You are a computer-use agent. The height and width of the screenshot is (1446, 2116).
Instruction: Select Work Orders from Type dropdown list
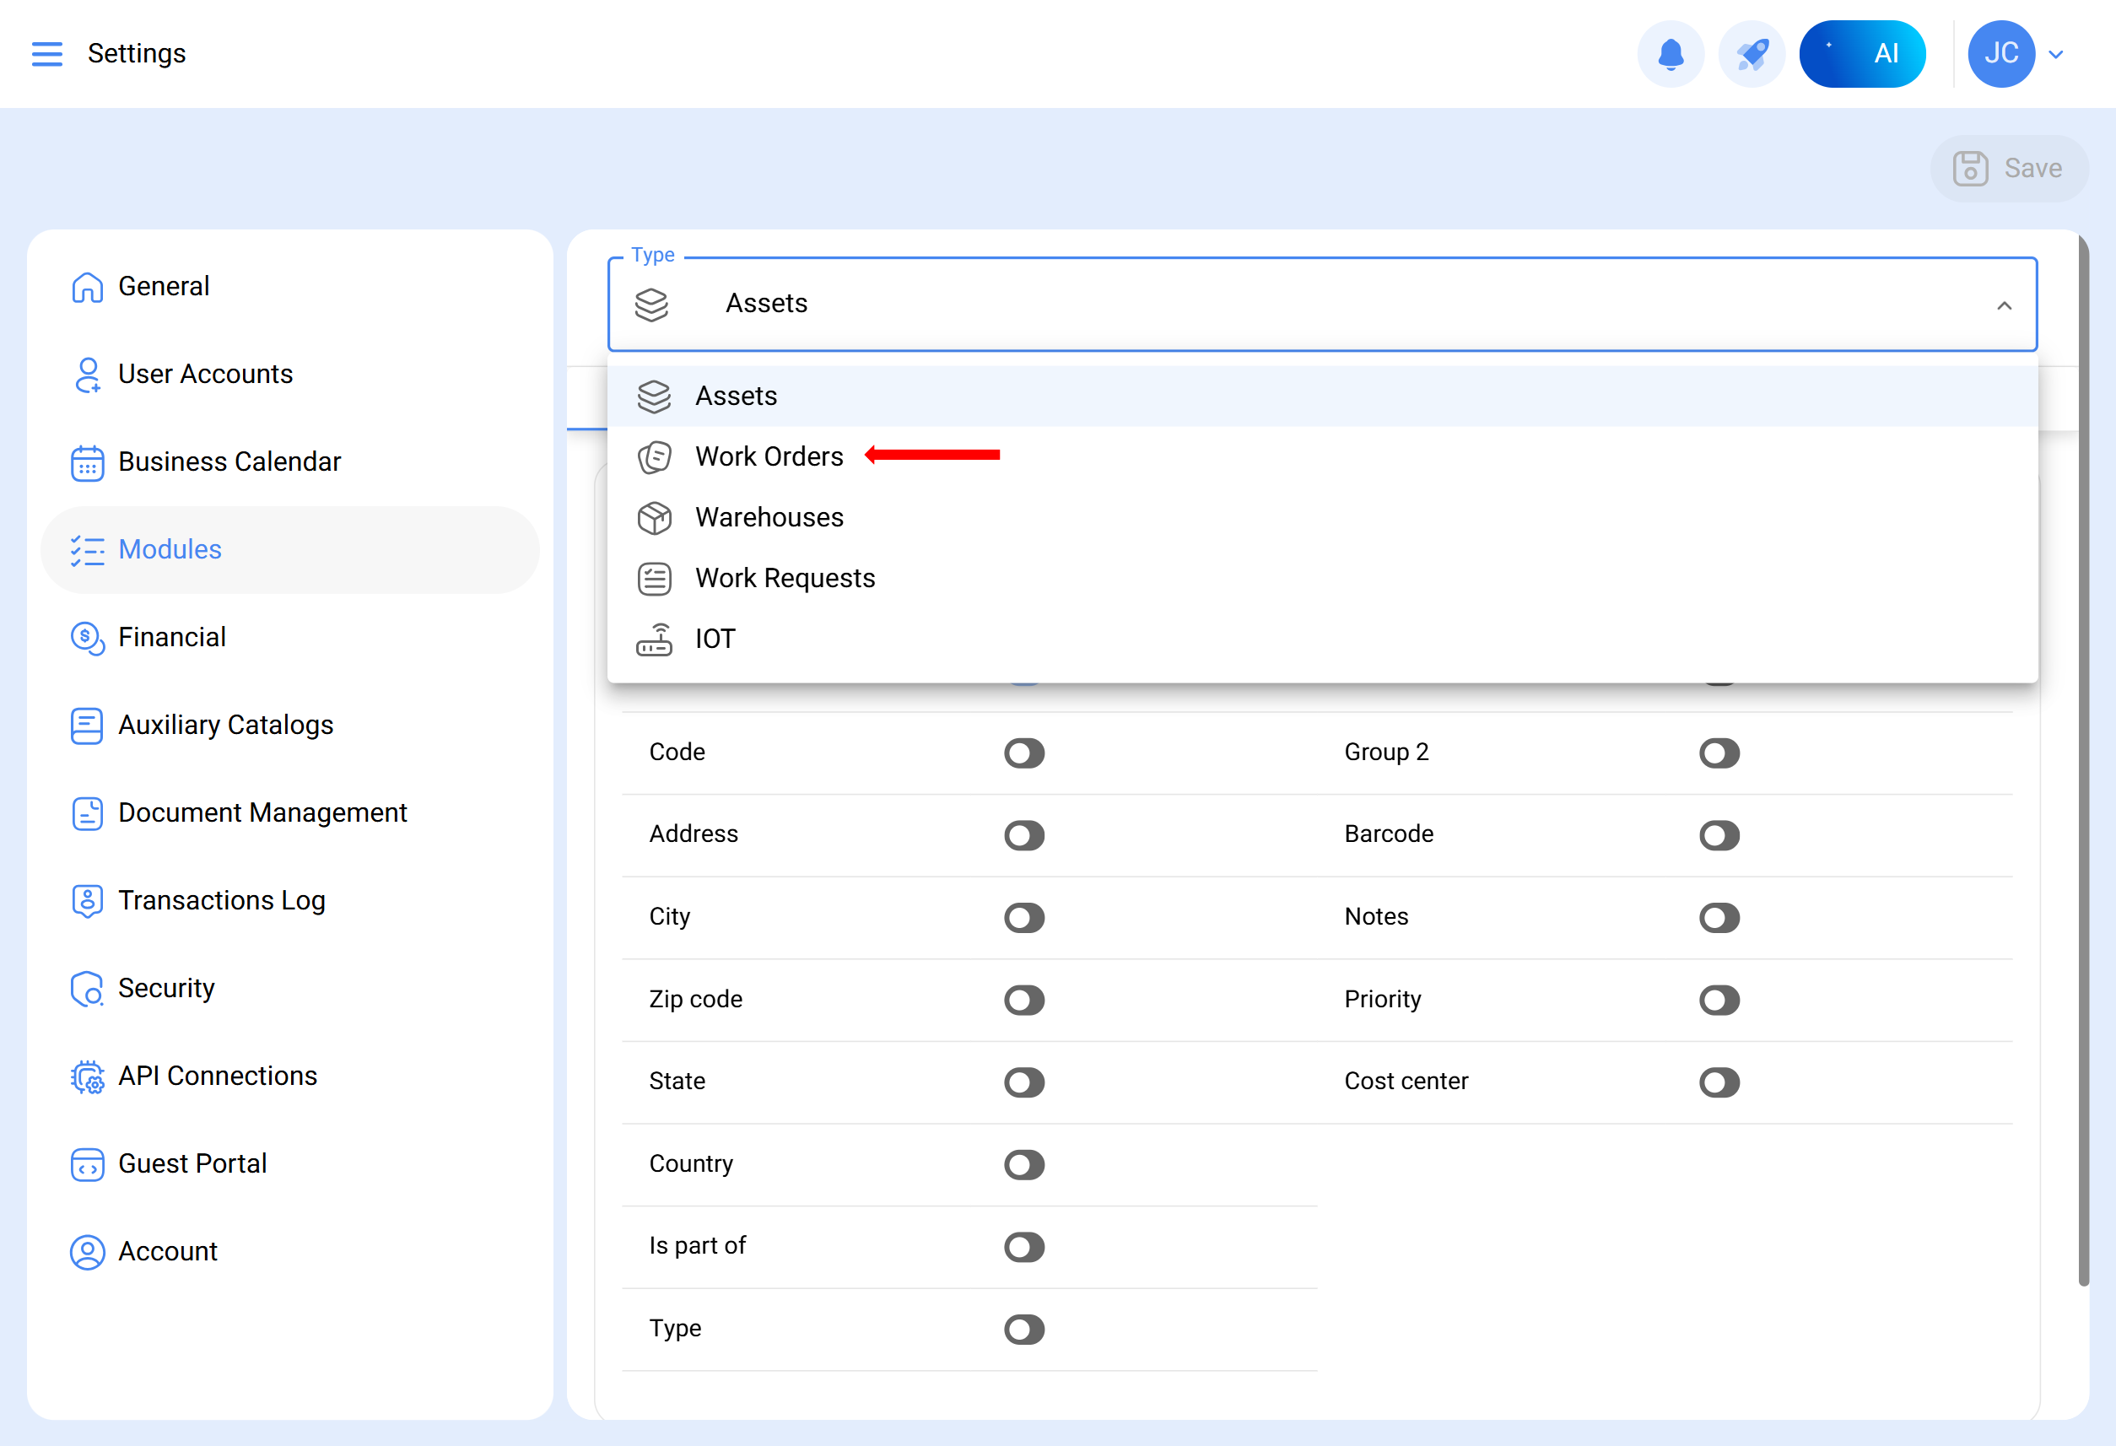[x=769, y=456]
